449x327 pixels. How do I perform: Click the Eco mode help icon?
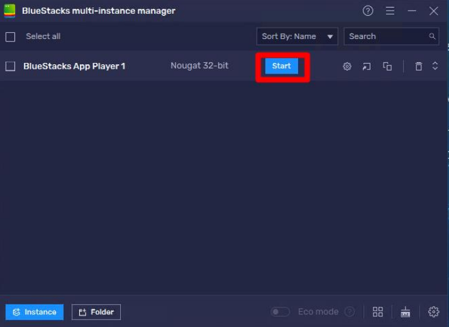point(350,311)
